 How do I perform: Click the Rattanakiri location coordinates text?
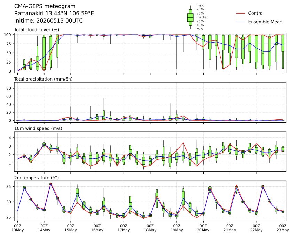point(54,14)
